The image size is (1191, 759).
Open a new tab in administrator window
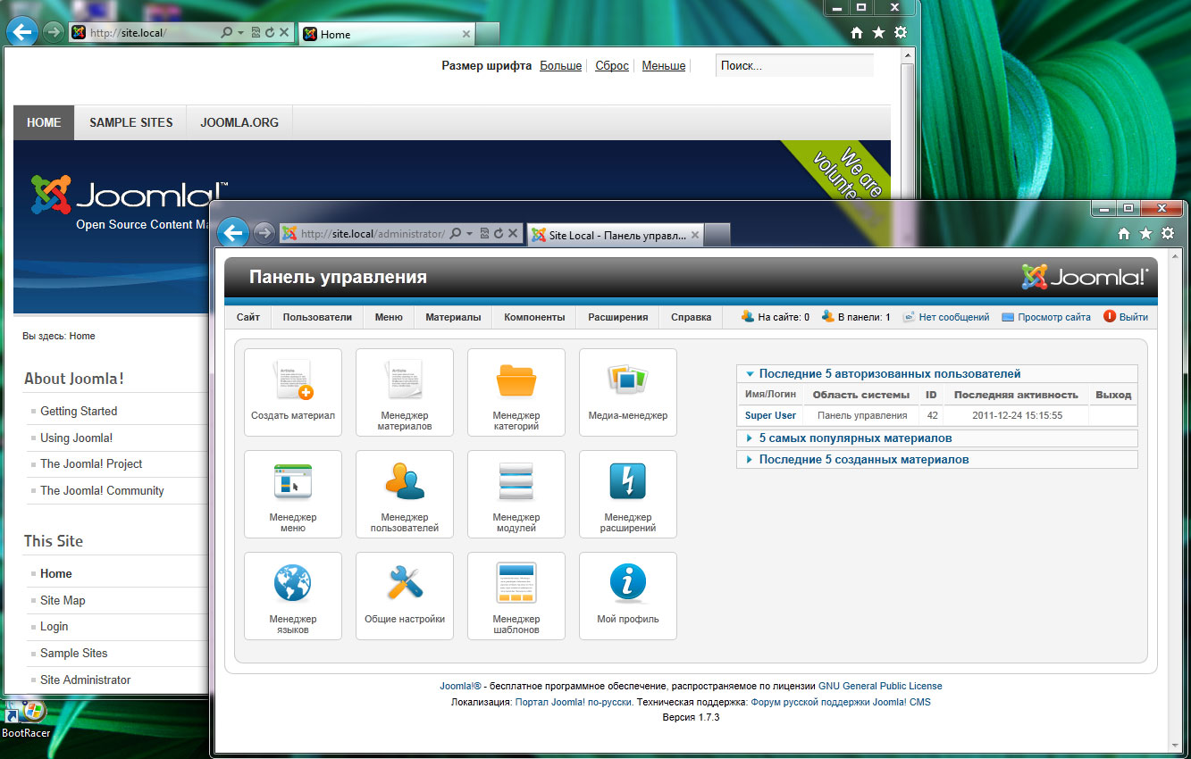pos(718,235)
